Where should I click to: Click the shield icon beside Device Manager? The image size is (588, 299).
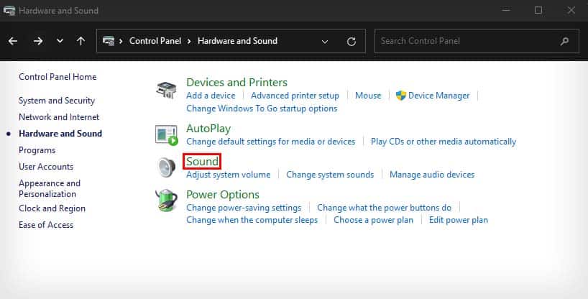click(401, 96)
